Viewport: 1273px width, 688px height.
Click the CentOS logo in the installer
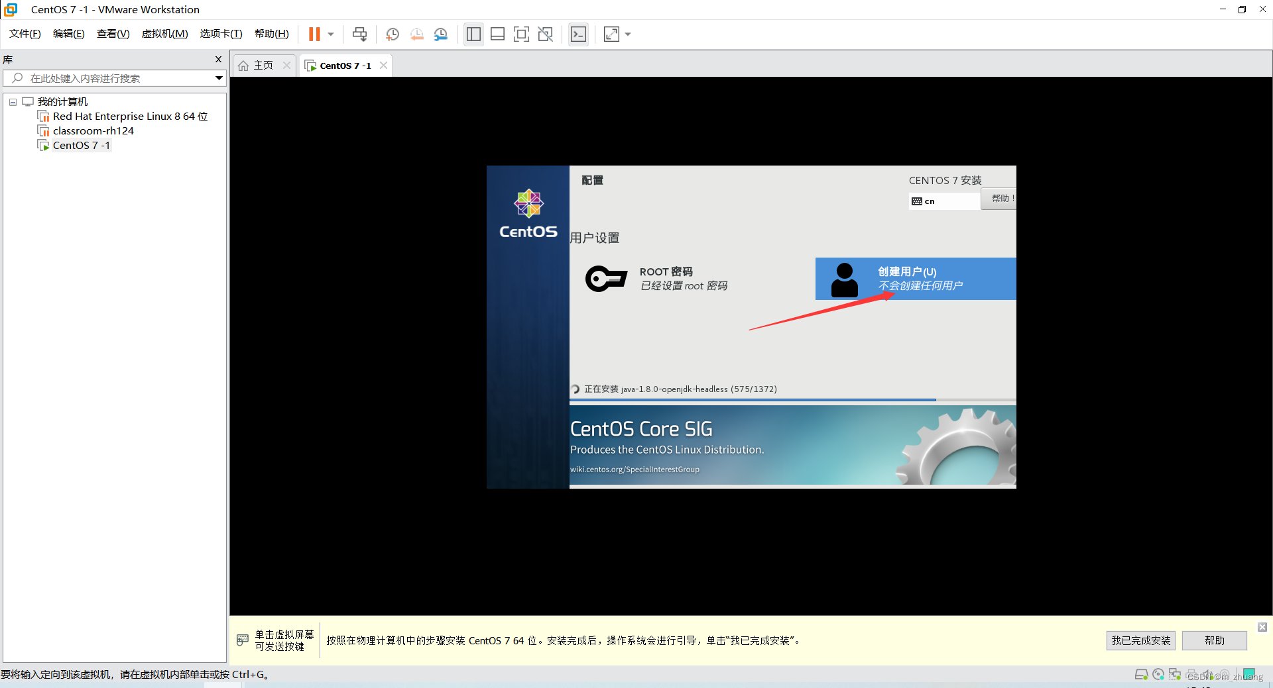pyautogui.click(x=528, y=214)
